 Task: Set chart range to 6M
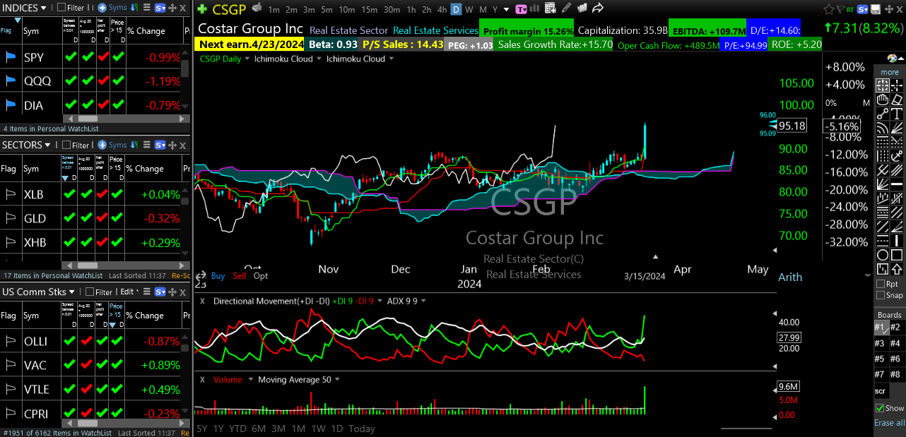point(258,429)
